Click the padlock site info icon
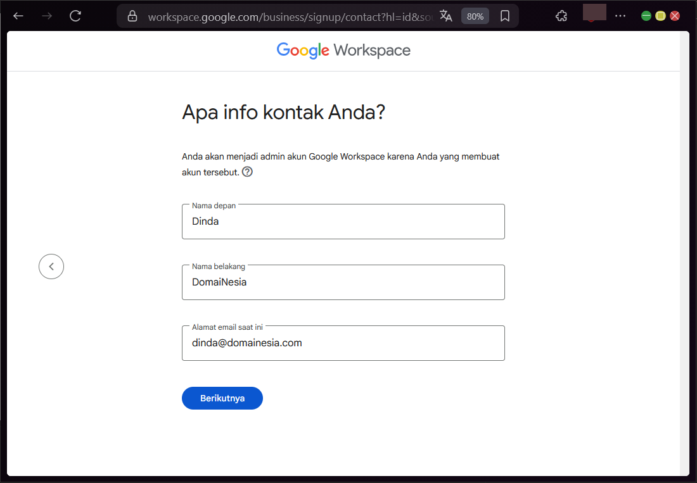This screenshot has width=697, height=483. tap(132, 16)
